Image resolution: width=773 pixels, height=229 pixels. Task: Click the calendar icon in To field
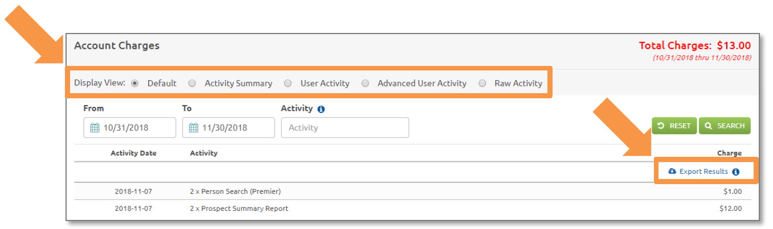[193, 128]
